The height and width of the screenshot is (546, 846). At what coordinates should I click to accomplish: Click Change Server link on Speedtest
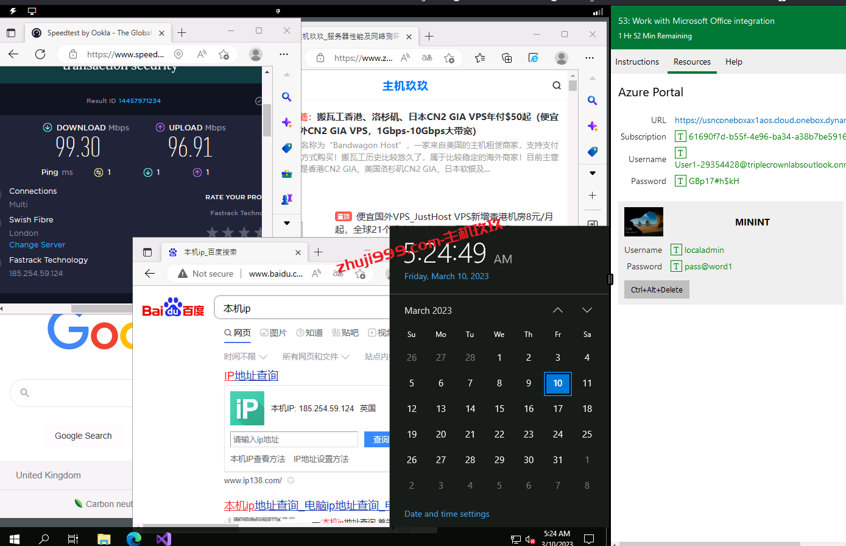(x=37, y=244)
